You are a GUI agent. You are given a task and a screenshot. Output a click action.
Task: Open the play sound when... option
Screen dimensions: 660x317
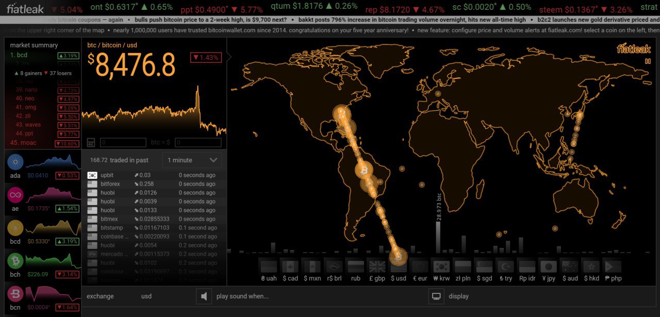pyautogui.click(x=242, y=296)
